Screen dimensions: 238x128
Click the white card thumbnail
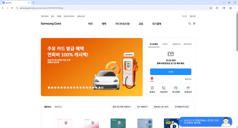coord(65,123)
